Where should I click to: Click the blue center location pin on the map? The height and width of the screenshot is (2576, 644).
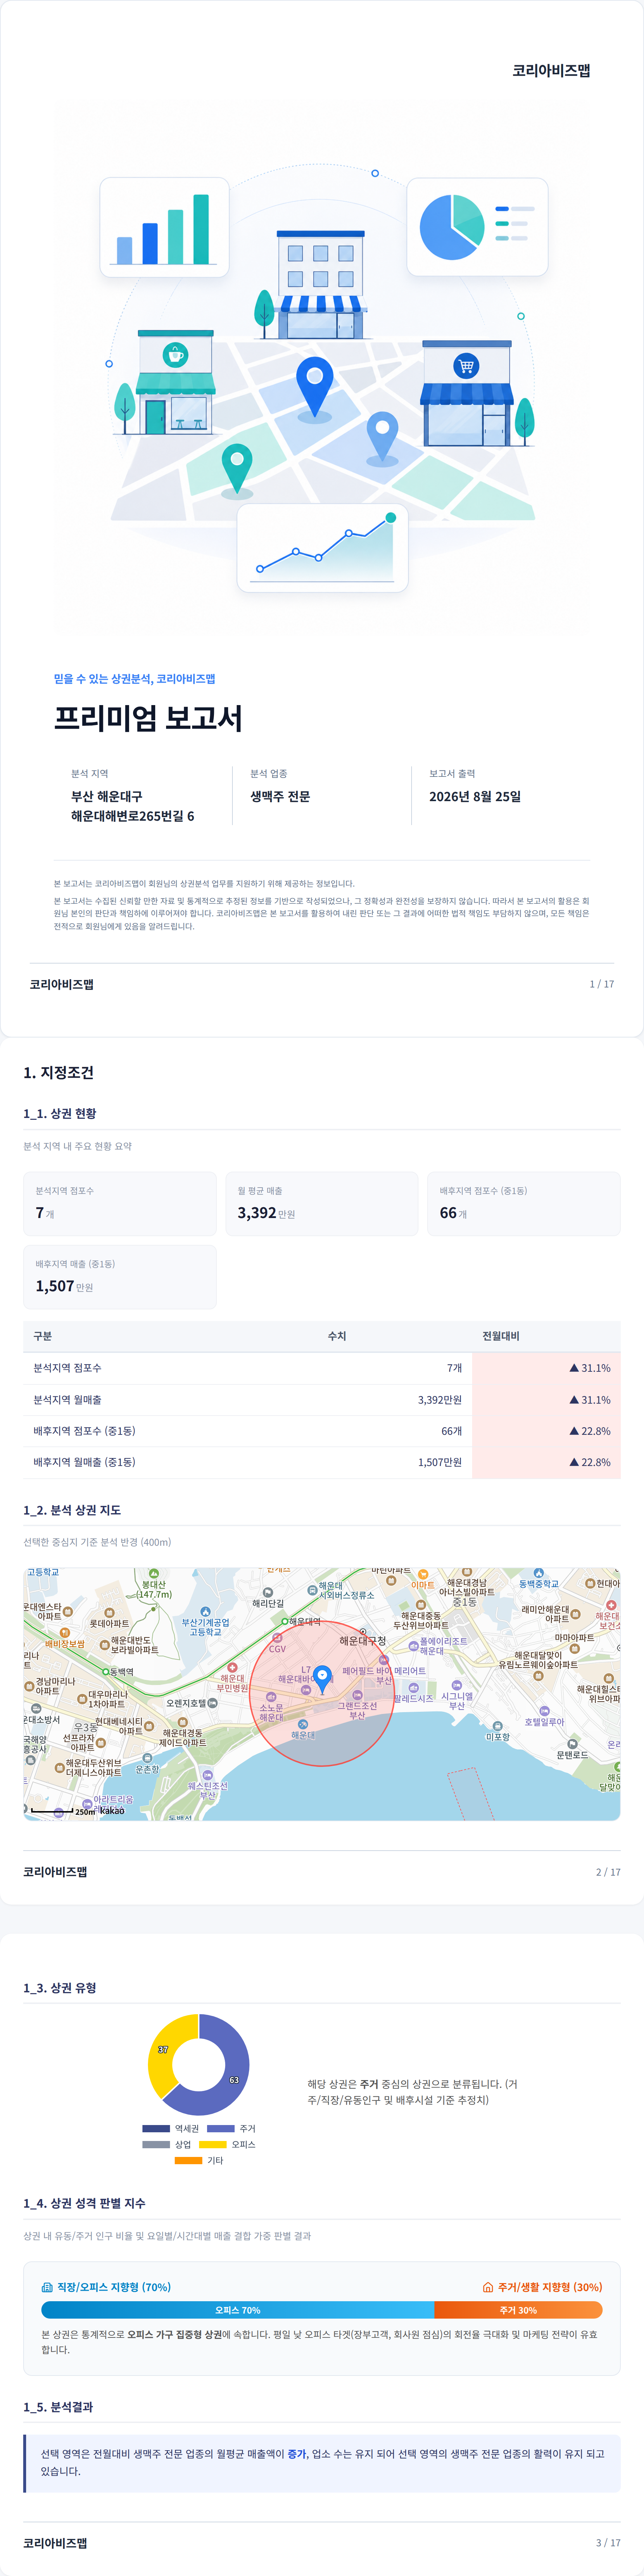coord(322,1679)
